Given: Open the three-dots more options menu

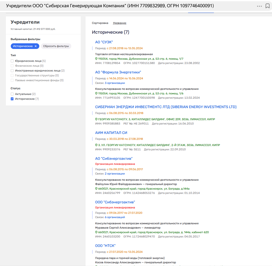Looking at the screenshot, I should click(259, 6).
